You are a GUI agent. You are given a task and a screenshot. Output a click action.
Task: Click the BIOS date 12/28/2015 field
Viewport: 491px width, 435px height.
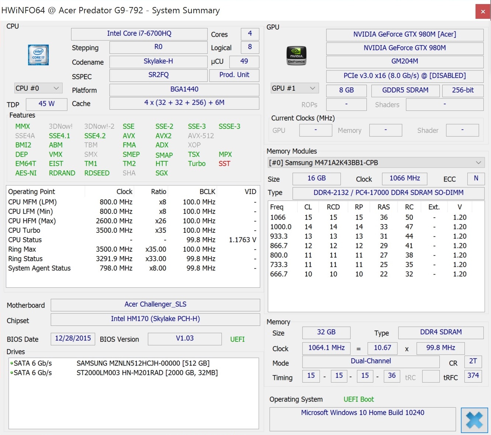[x=73, y=339]
